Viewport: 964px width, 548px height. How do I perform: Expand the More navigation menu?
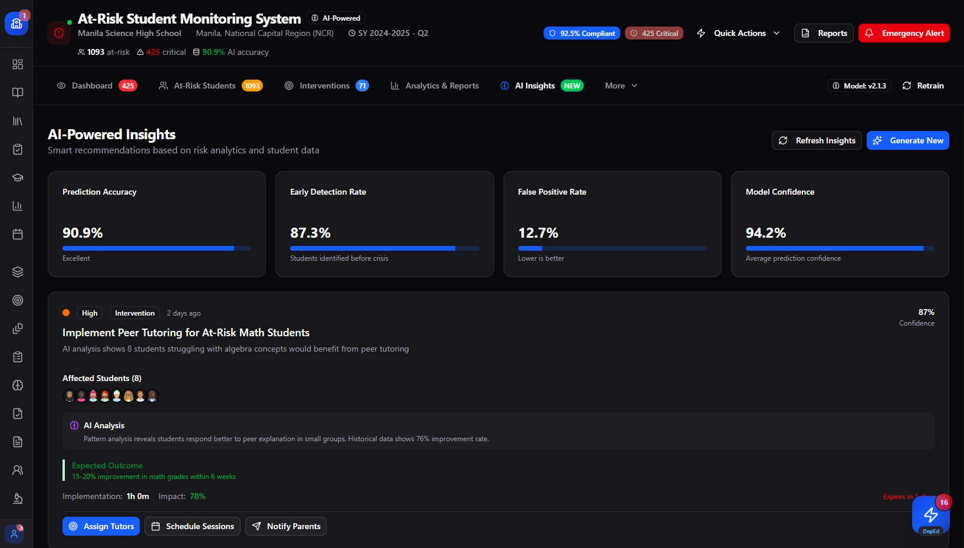click(x=621, y=86)
